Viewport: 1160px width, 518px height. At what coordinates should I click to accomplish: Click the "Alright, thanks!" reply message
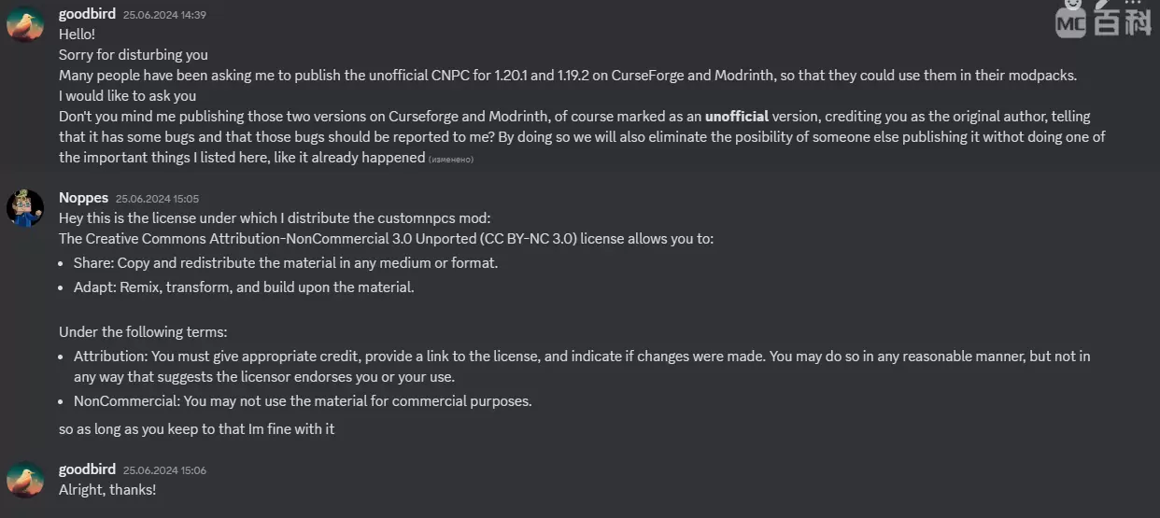point(107,489)
